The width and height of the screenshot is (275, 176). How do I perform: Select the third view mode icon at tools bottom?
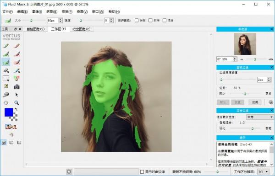[19, 143]
